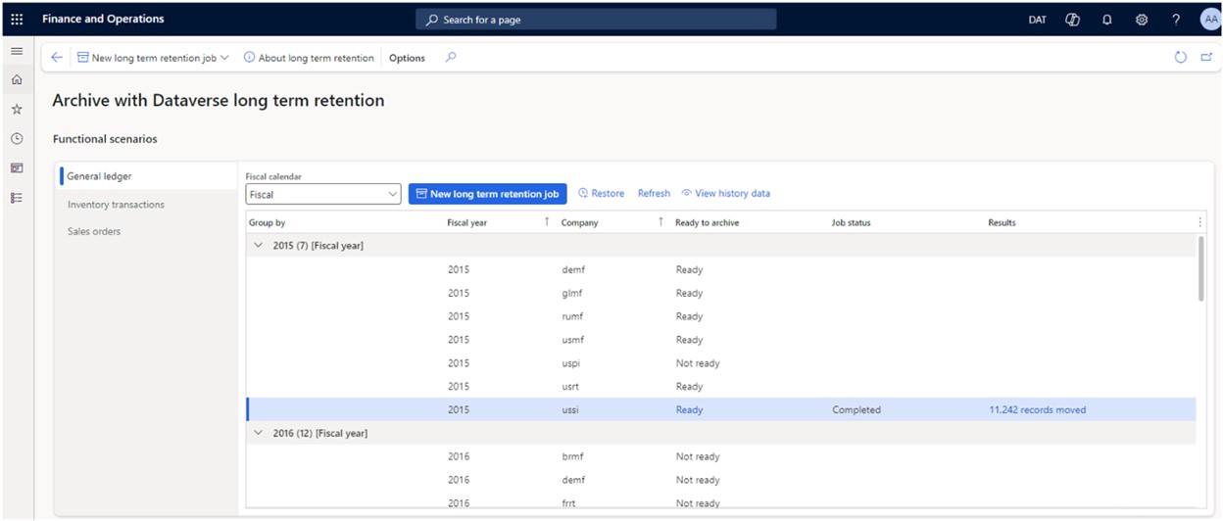Select the usrt company cell
This screenshot has height=521, width=1223.
tap(570, 386)
